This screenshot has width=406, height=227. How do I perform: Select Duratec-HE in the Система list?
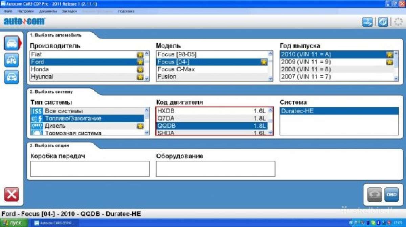(339, 111)
